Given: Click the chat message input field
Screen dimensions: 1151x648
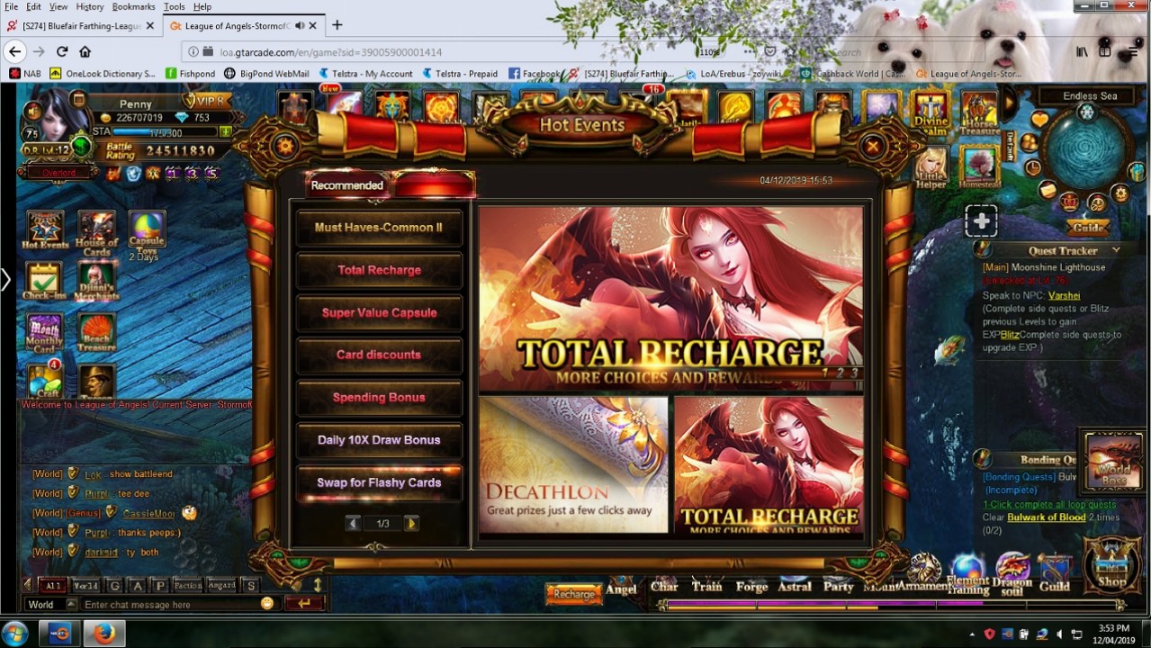Looking at the screenshot, I should 169,605.
